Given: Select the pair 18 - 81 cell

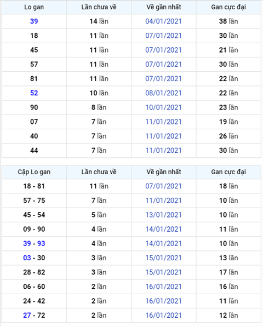Looking at the screenshot, I should tap(34, 186).
